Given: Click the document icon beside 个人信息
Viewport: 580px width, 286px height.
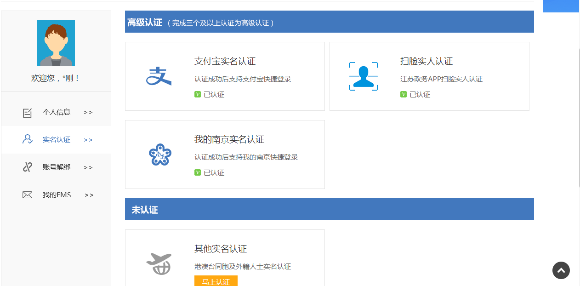Looking at the screenshot, I should click(28, 112).
